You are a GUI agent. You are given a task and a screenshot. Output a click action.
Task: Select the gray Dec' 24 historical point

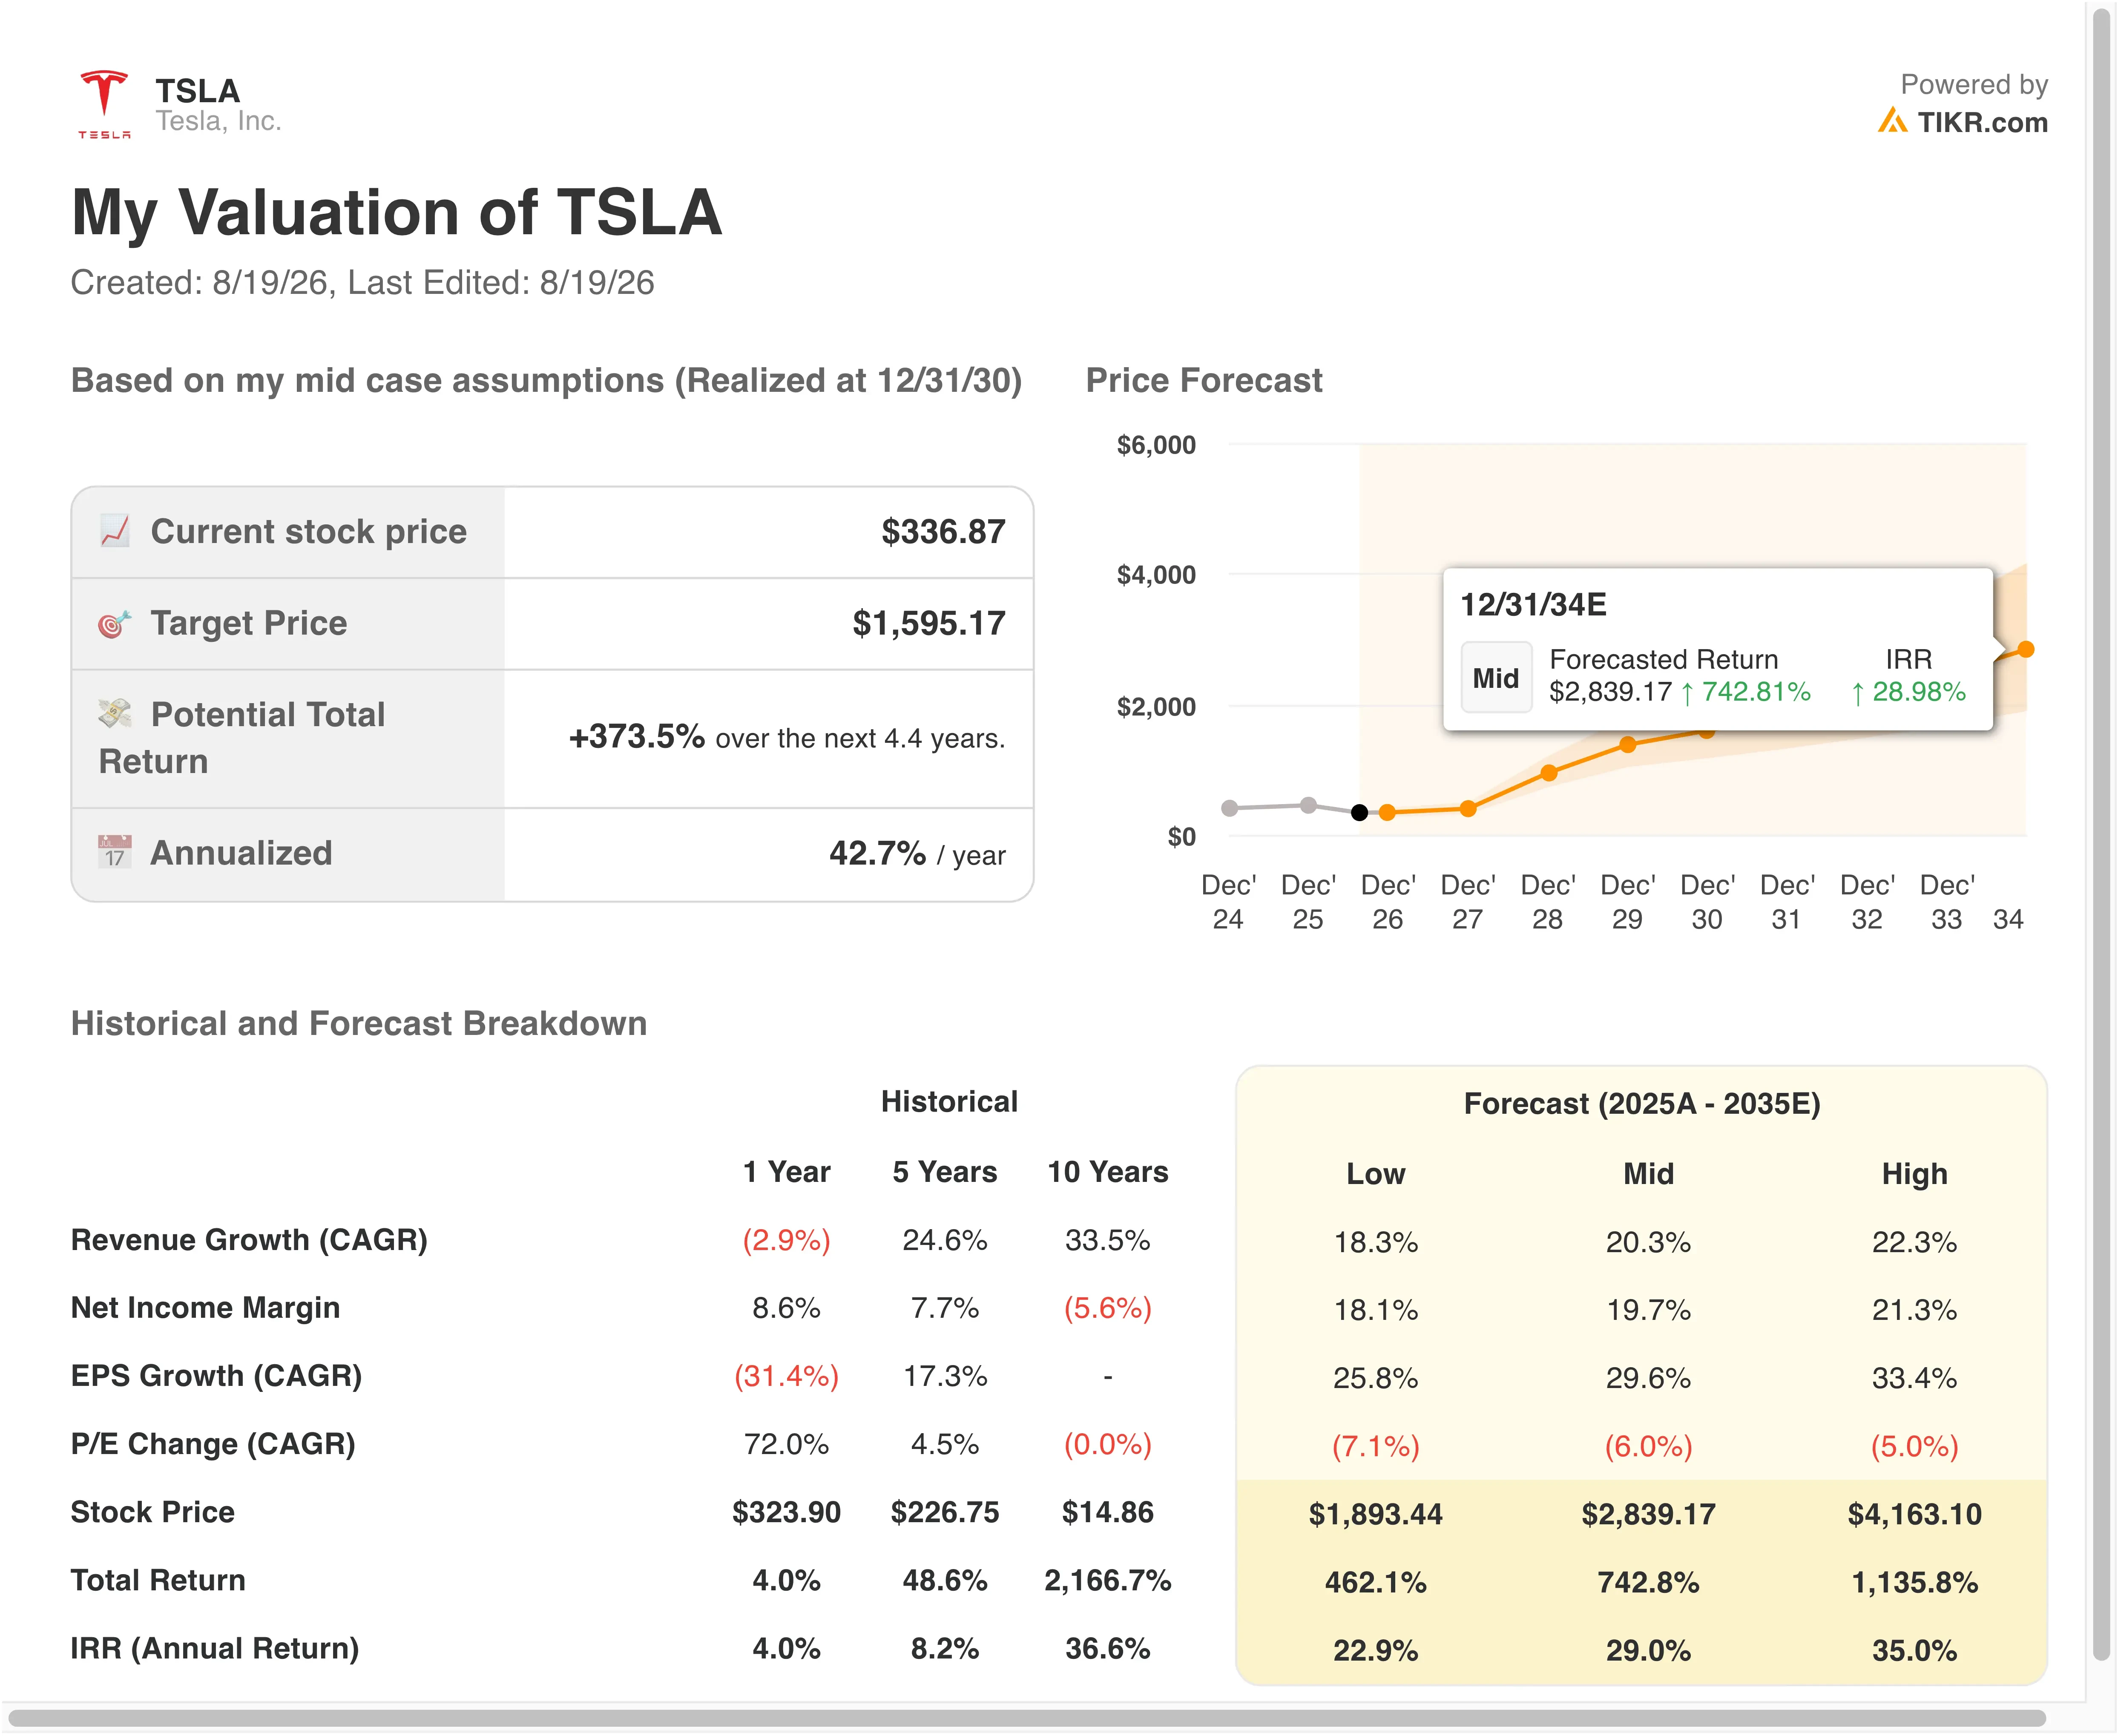point(1230,808)
